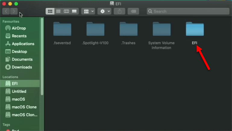Click the green zoom window button
232x131 pixels.
point(16,4)
